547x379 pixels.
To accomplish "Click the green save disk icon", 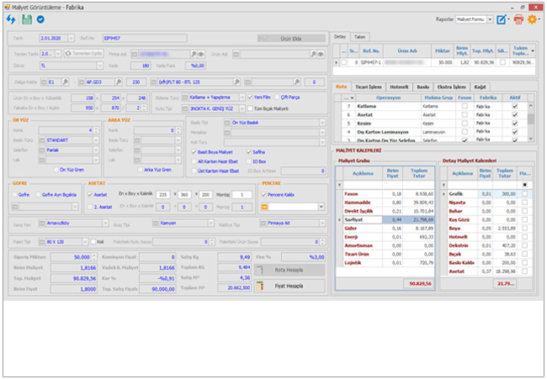I will (26, 18).
